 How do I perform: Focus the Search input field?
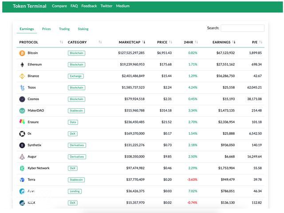pos(243,28)
